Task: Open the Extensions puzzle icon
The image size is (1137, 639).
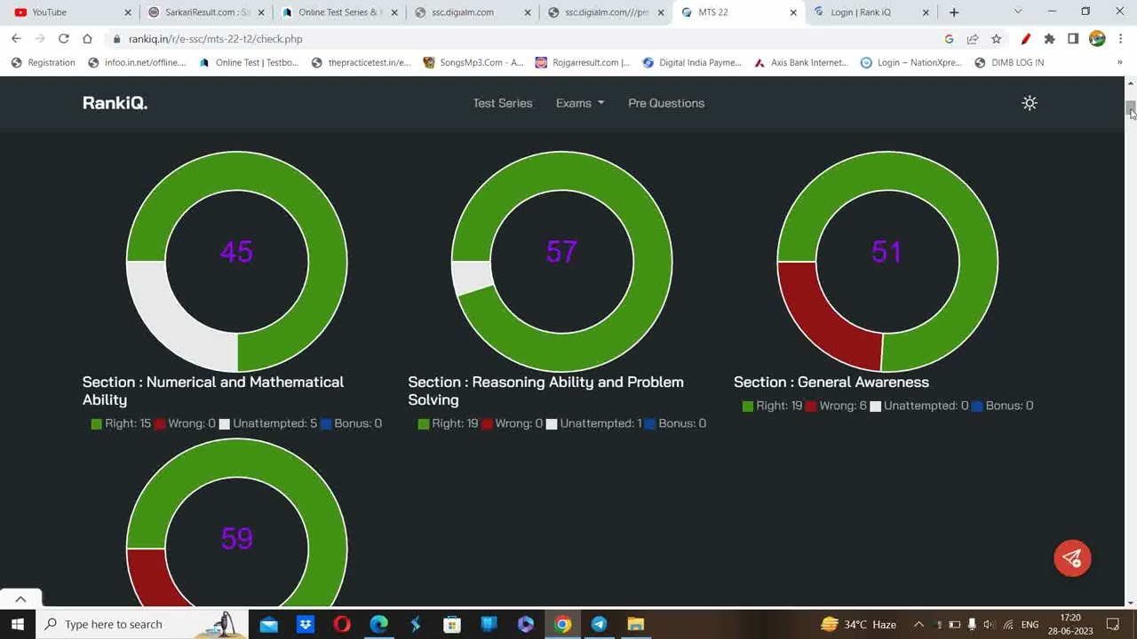Action: [x=1049, y=39]
